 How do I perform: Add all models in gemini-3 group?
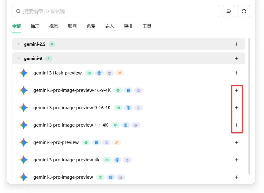tap(237, 58)
